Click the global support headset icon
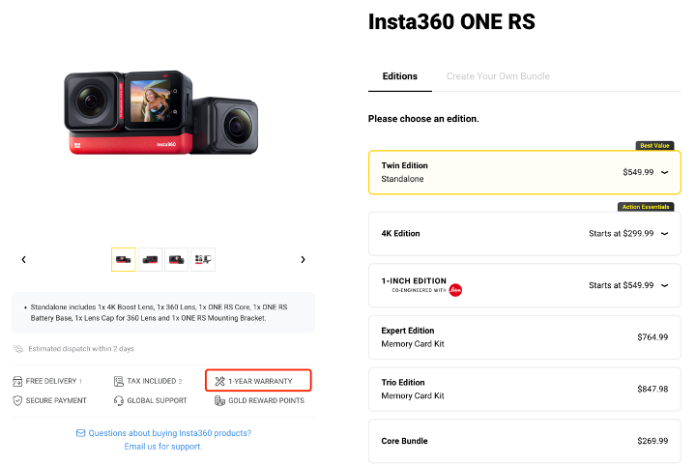Screen dimensions: 696x466 pos(119,400)
